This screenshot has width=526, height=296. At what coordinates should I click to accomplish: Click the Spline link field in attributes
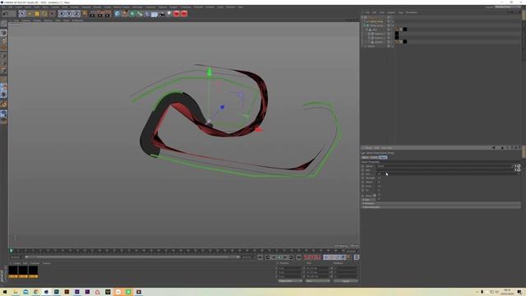(x=444, y=166)
